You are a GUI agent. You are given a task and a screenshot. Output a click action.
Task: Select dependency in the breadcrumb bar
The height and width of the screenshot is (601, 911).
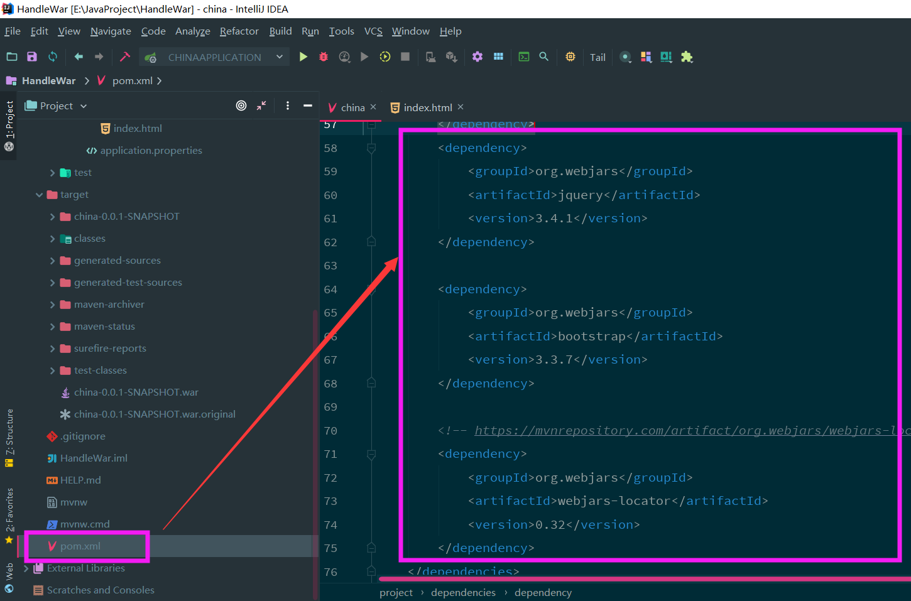click(543, 592)
